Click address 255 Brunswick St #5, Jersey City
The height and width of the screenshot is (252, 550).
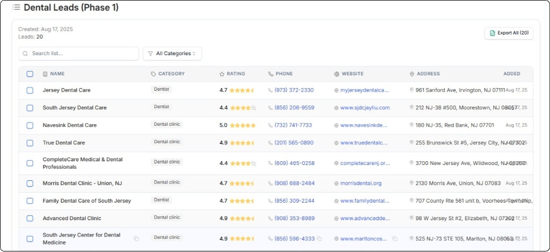tap(470, 143)
